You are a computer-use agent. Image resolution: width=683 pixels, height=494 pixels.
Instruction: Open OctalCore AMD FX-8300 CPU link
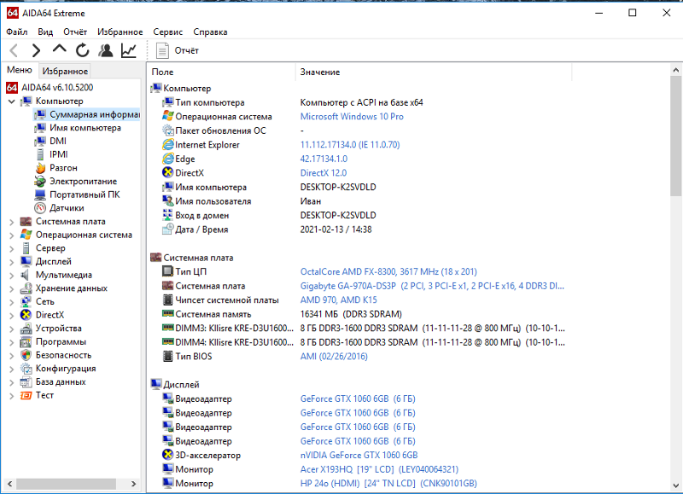(x=388, y=271)
